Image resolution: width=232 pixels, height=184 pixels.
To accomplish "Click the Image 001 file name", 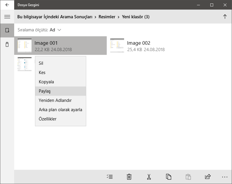I will (46, 43).
